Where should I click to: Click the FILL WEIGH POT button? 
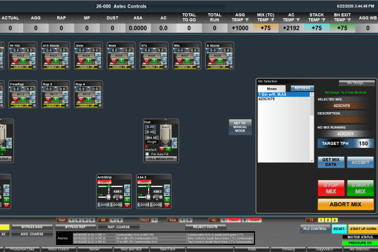[x=161, y=159]
